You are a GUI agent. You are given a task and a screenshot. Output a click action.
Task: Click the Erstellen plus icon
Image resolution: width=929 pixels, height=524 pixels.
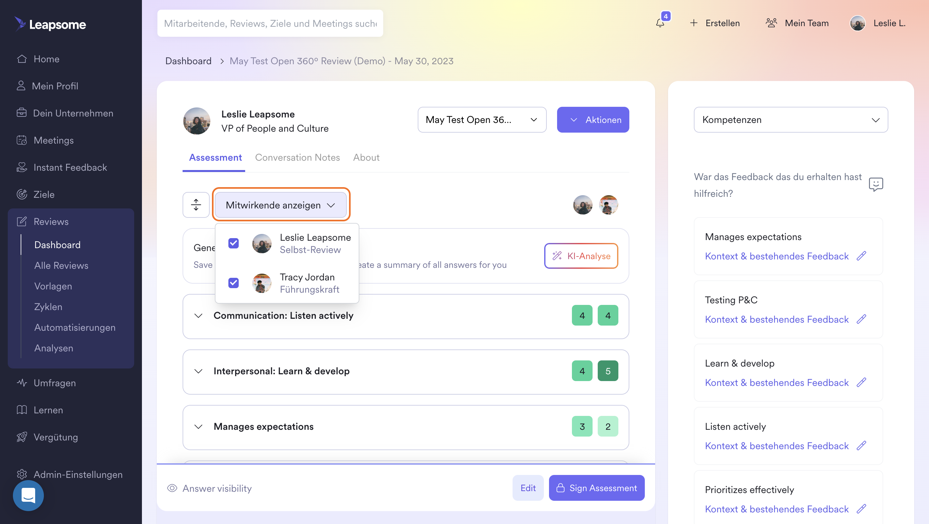(x=694, y=23)
